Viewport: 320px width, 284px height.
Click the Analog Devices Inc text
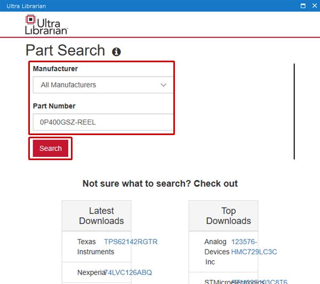point(217,252)
